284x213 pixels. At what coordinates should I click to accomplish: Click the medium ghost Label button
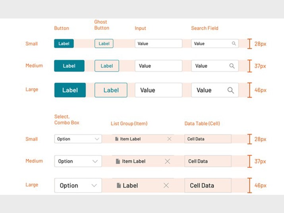(107, 66)
